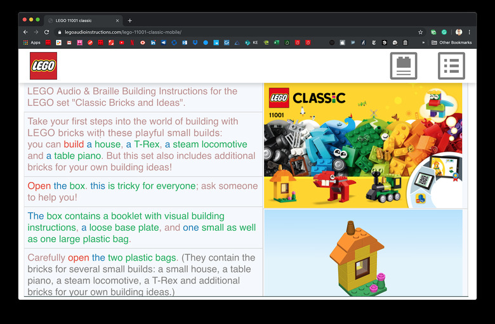Open the New York Times bookmark icon
This screenshot has height=324, width=495.
(x=374, y=42)
